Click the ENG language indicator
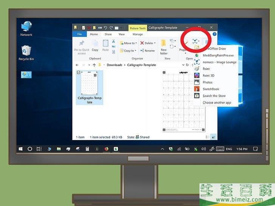The height and width of the screenshot is (206, 275). coord(229,149)
